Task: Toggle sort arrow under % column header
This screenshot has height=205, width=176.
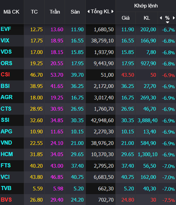Action: 167,22
